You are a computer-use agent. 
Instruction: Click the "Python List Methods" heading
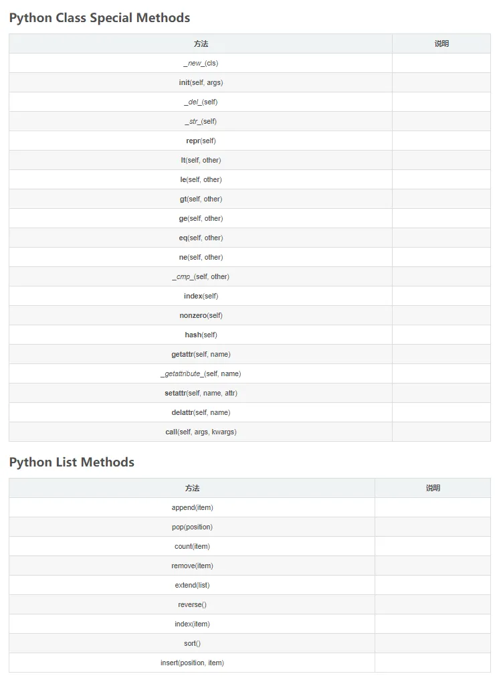72,462
